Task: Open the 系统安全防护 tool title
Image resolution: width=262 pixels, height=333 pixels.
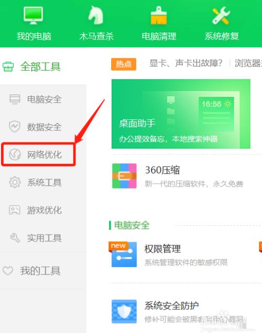Action: tap(172, 306)
